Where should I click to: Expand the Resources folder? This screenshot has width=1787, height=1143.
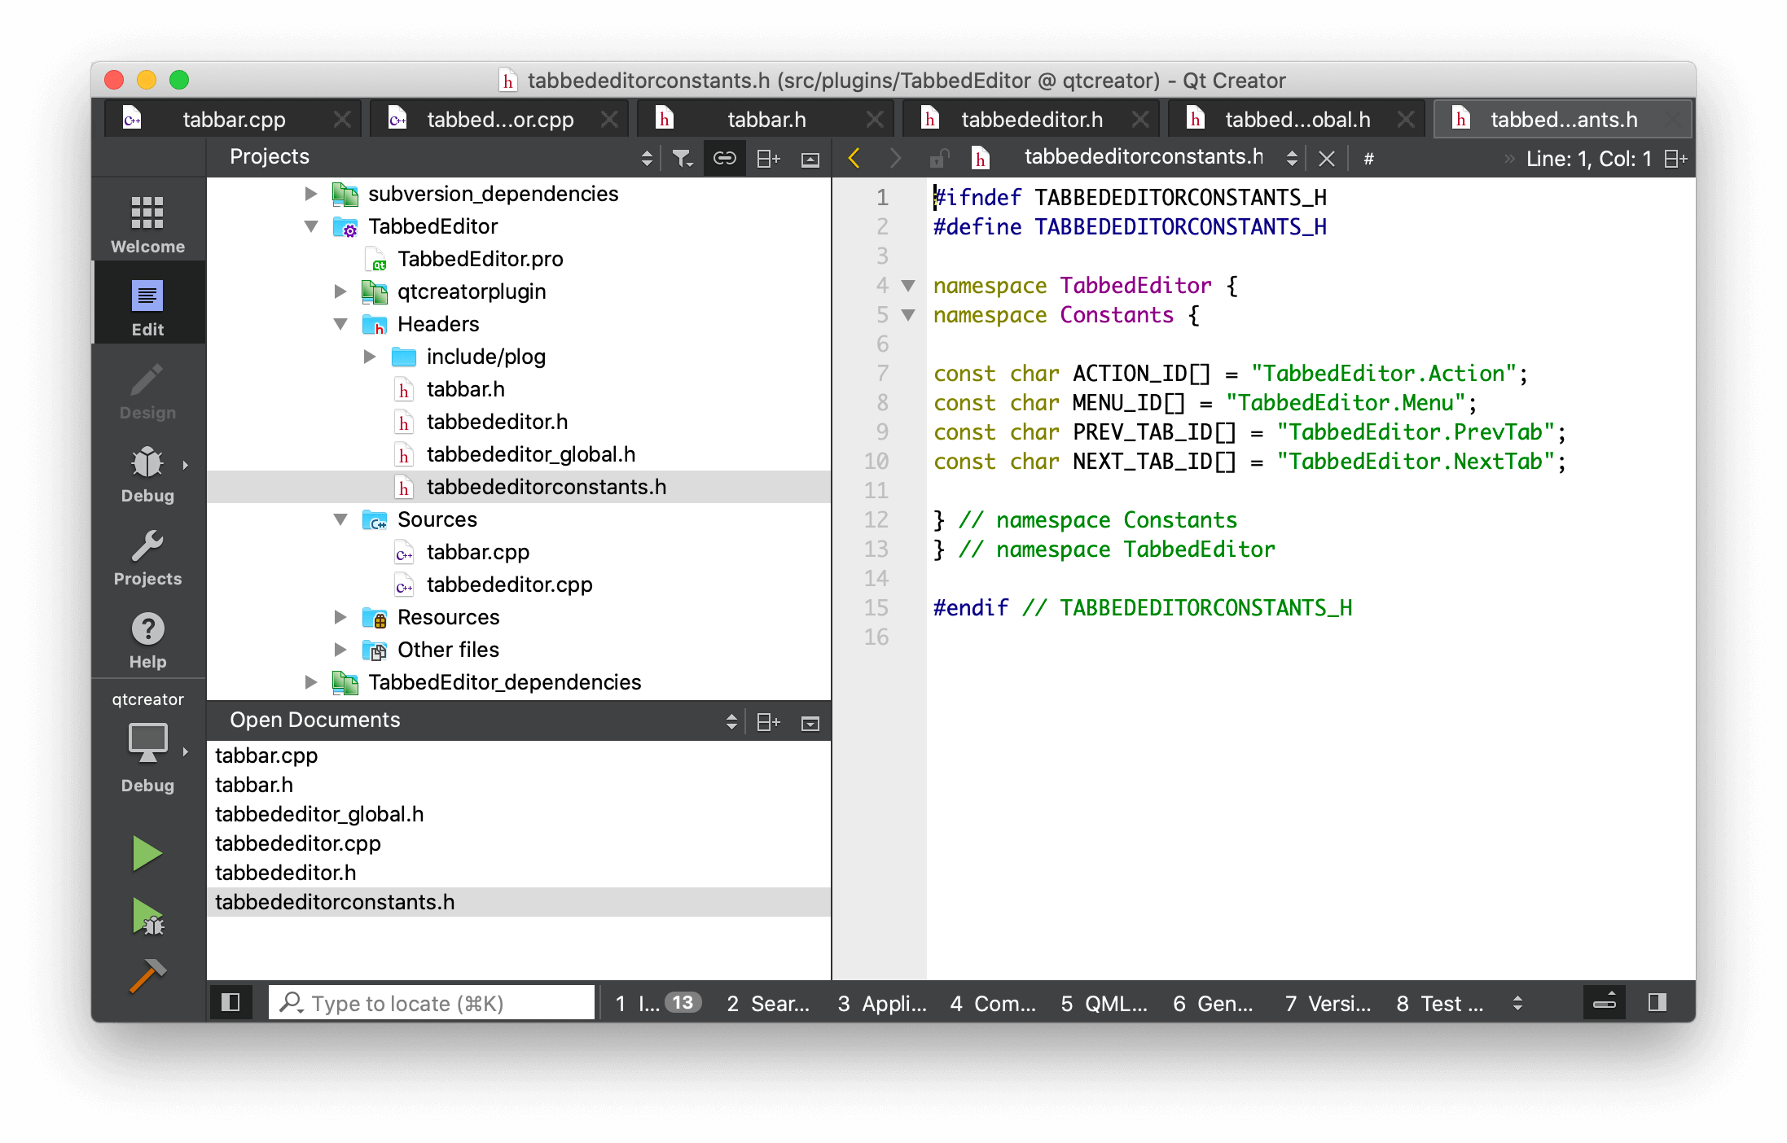340,617
